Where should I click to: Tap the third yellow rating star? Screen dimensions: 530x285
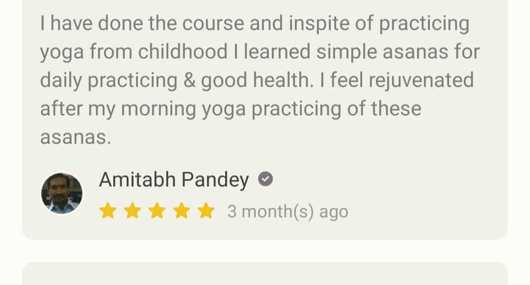(157, 211)
